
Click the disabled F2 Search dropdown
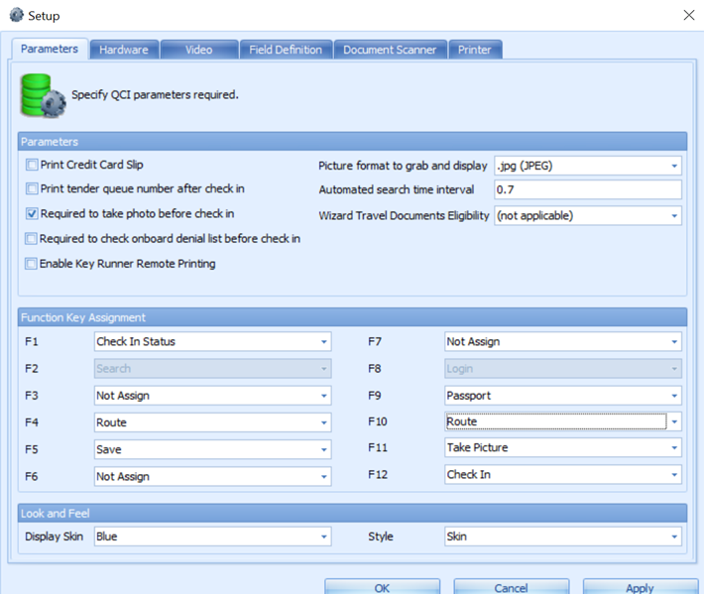point(213,369)
